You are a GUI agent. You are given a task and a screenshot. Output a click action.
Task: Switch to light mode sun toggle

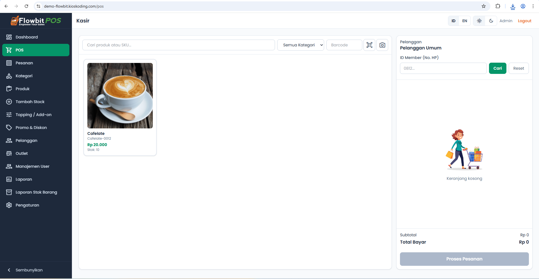coord(479,21)
